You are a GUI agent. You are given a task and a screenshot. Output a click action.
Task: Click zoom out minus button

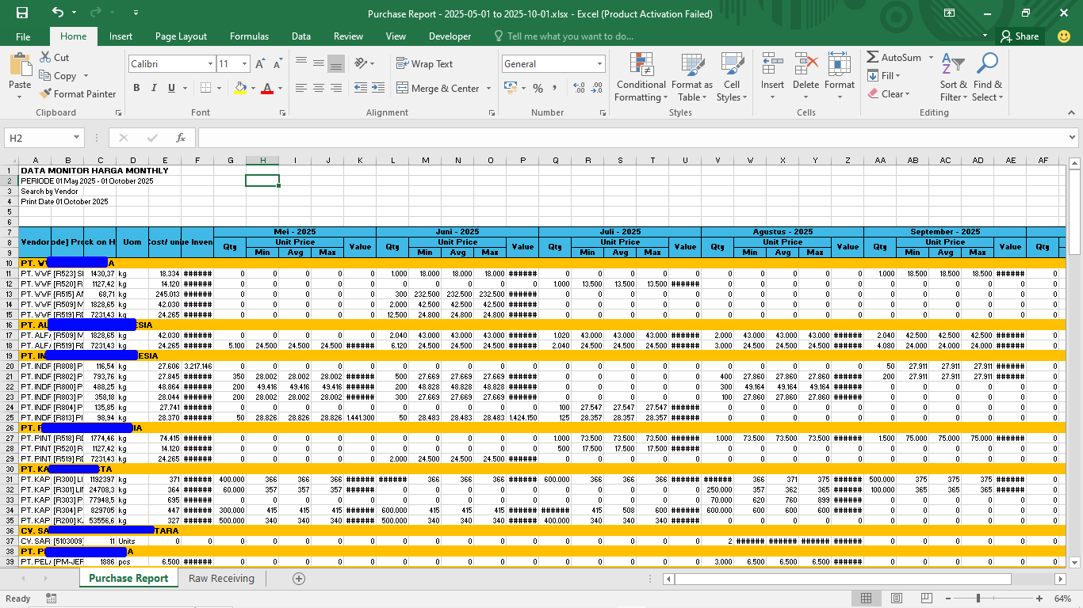950,598
